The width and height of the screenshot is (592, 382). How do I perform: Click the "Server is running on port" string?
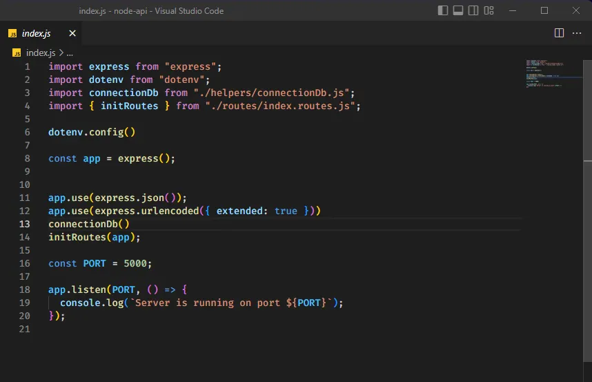(208, 303)
